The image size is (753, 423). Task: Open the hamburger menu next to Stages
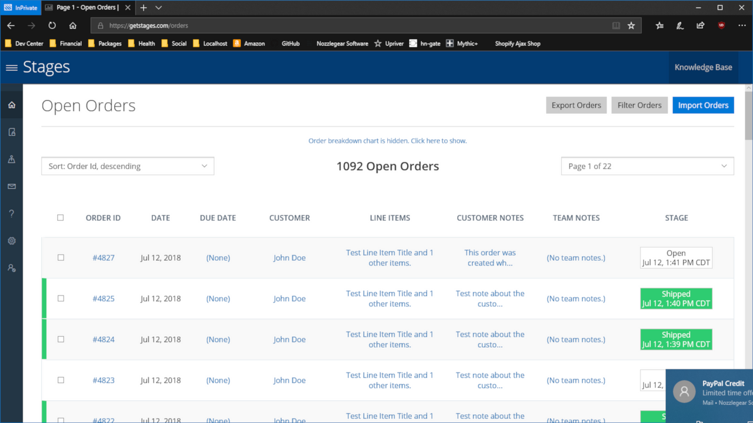click(x=11, y=67)
